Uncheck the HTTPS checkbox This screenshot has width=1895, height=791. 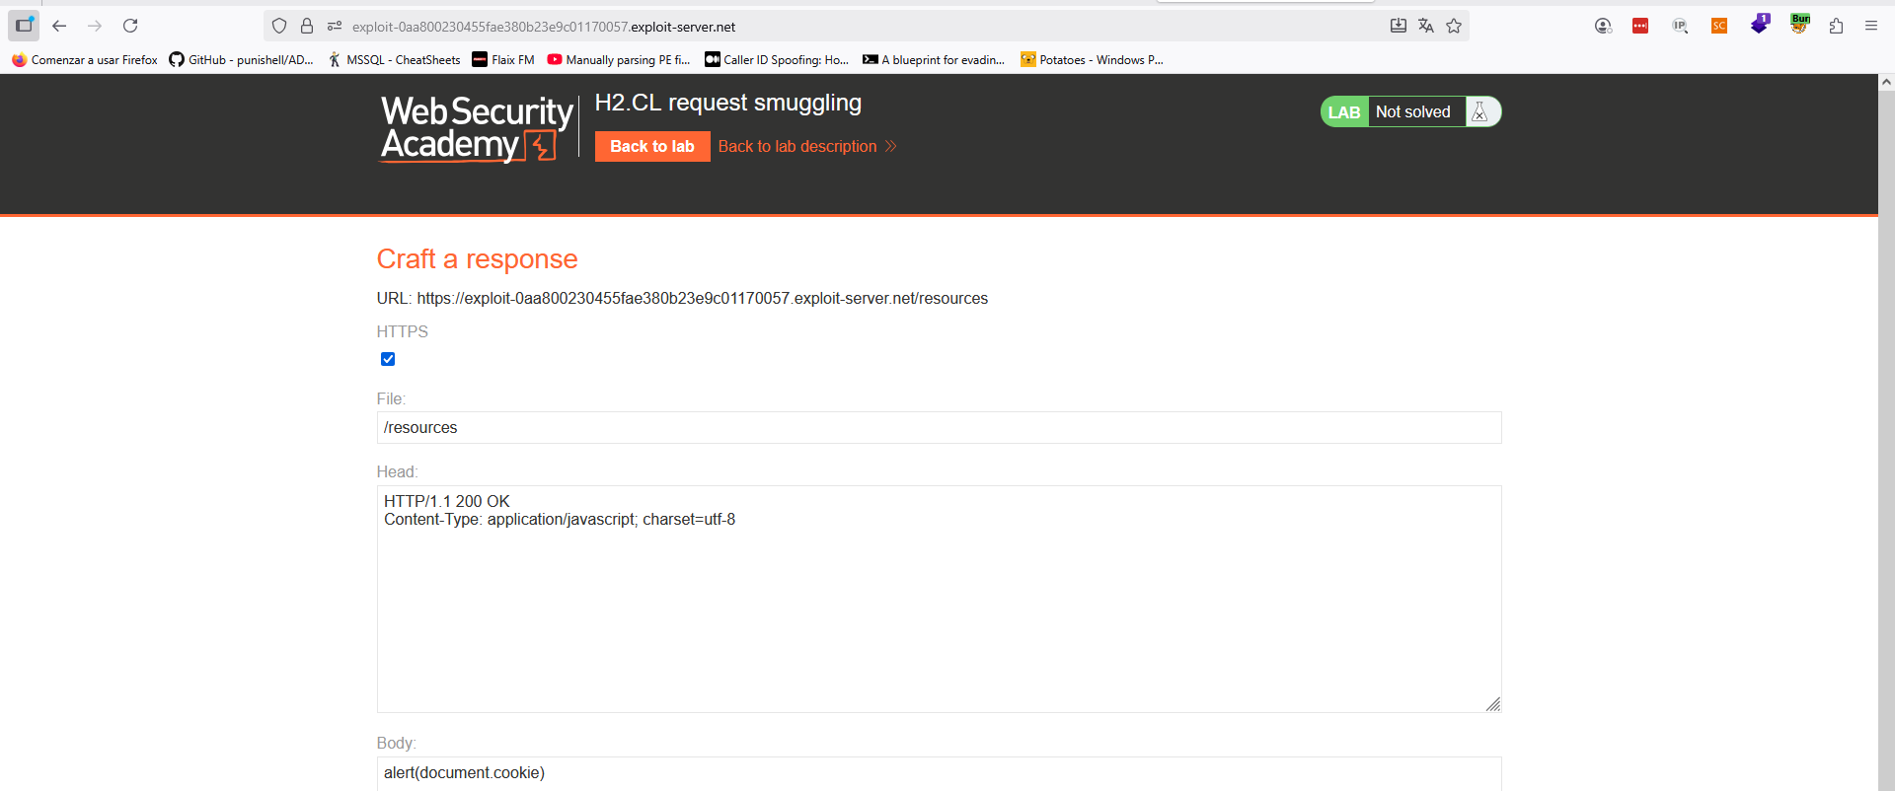(x=388, y=359)
